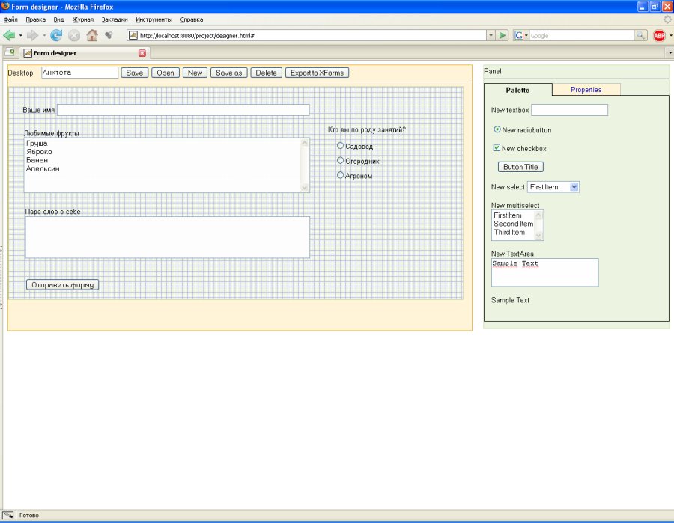Open the Home page icon
The image size is (674, 523).
pos(92,35)
